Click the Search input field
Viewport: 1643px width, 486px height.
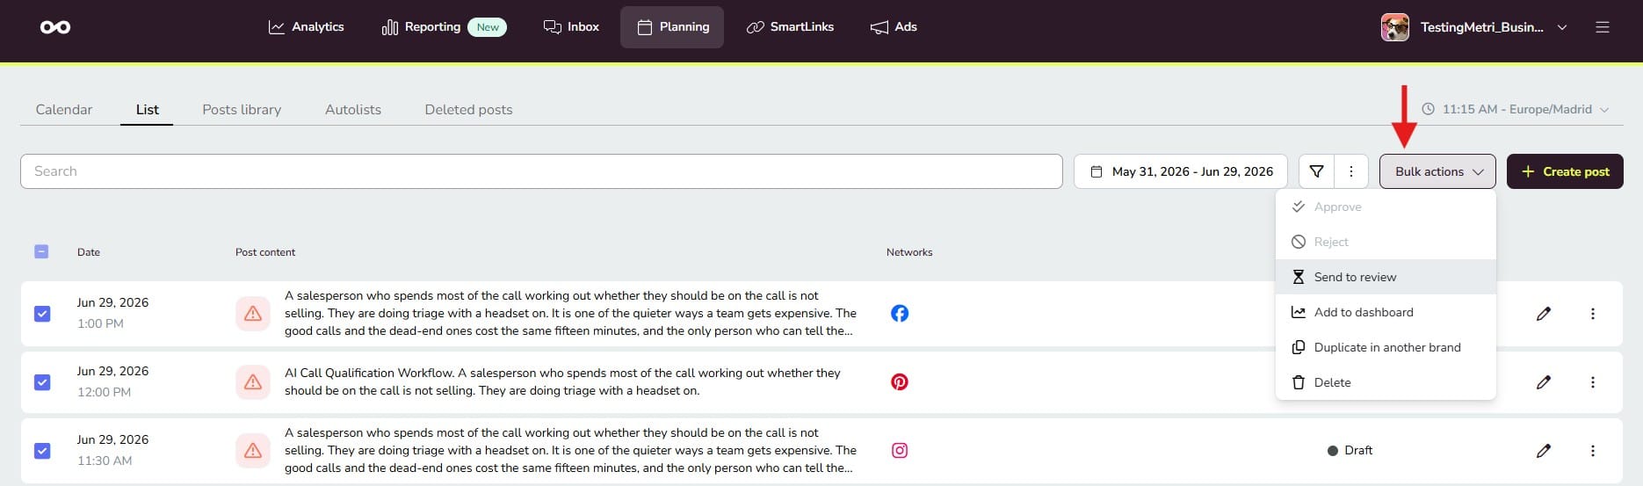tap(541, 171)
